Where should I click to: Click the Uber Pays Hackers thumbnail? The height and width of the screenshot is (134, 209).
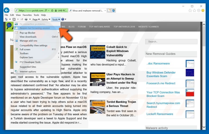pos(97,79)
